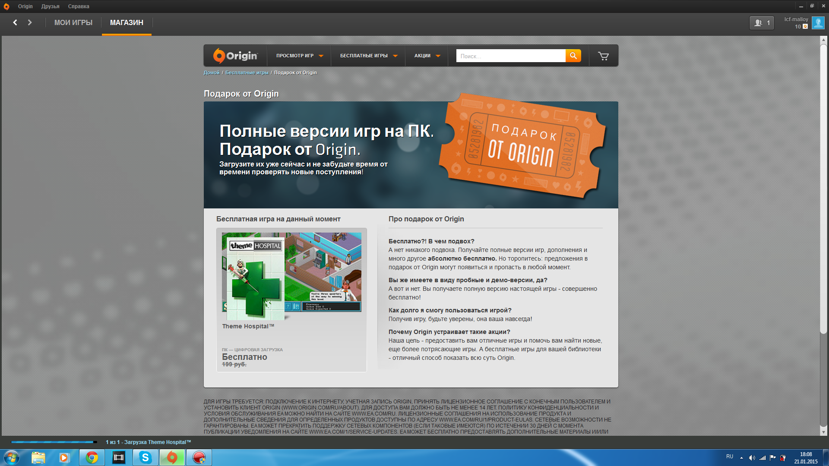
Task: Click the user avatar picture
Action: 818,23
